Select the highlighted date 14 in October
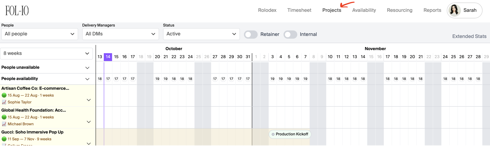This screenshot has width=490, height=146. 108,57
